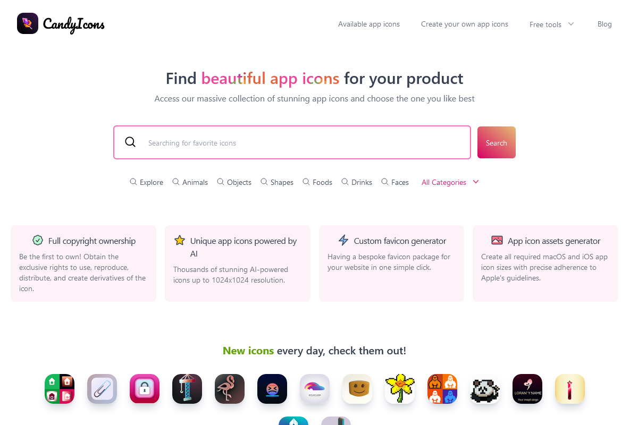Click Create your own app icons link

464,24
